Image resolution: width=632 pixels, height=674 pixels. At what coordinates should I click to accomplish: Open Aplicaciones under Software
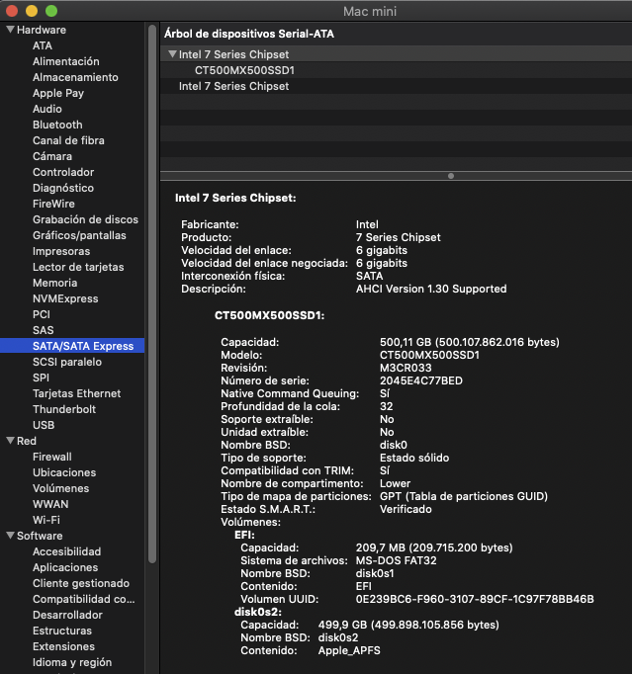65,567
